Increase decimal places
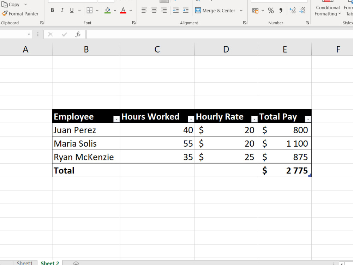353x265 pixels. tap(292, 11)
